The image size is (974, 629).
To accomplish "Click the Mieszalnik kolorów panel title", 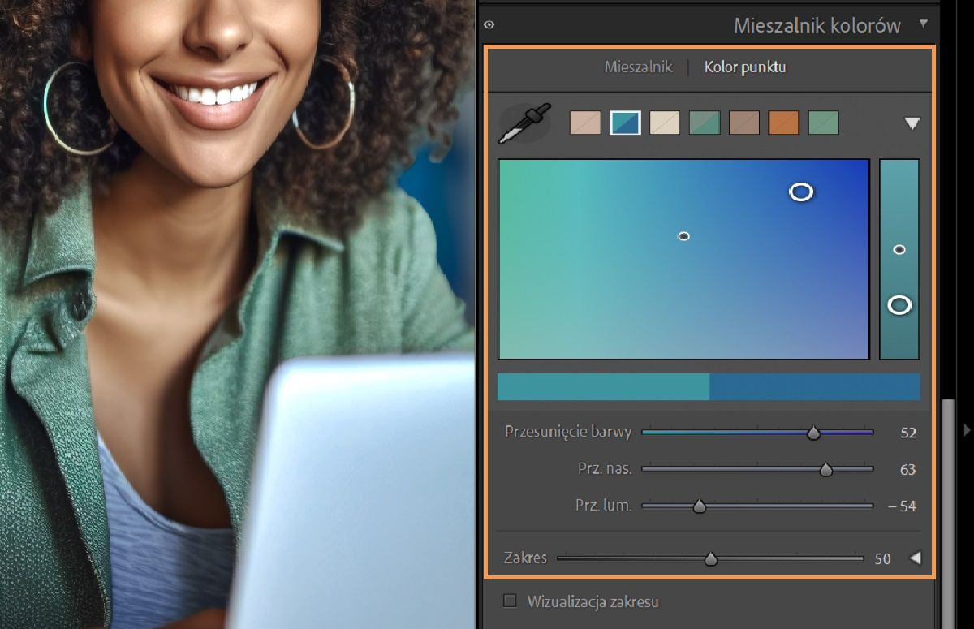I will (x=817, y=26).
